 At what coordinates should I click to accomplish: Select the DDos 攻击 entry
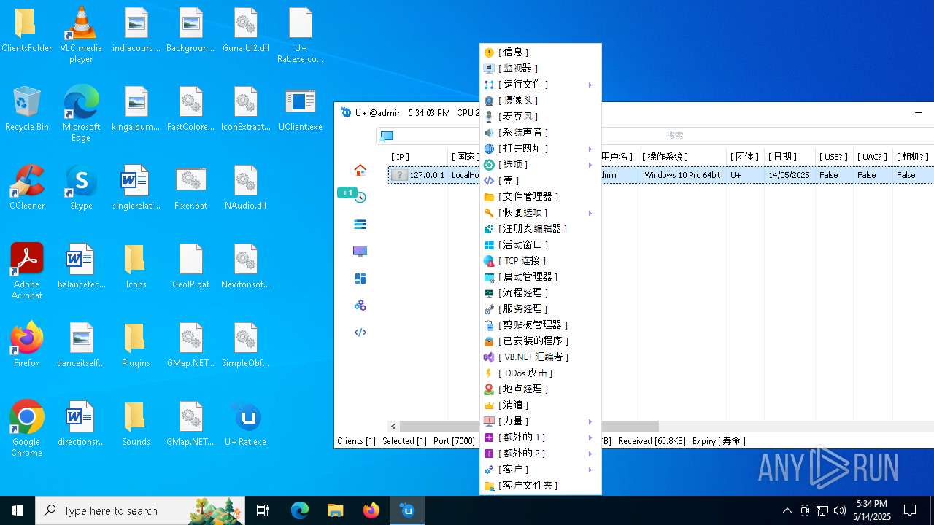[x=540, y=373]
